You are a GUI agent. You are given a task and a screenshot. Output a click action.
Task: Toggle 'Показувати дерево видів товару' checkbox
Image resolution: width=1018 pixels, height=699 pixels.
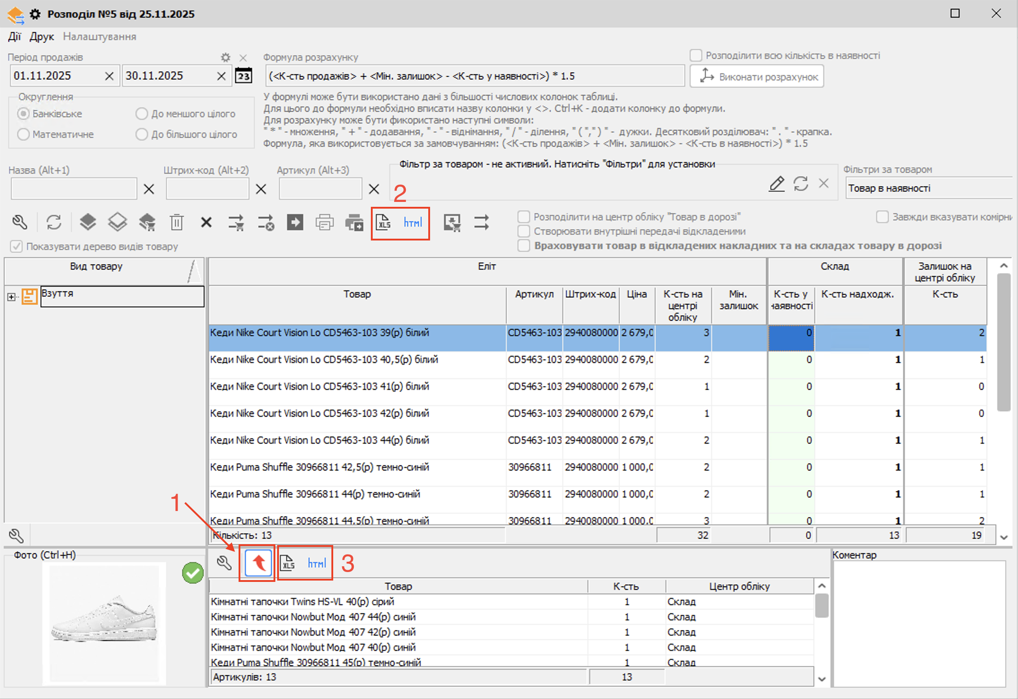point(17,246)
